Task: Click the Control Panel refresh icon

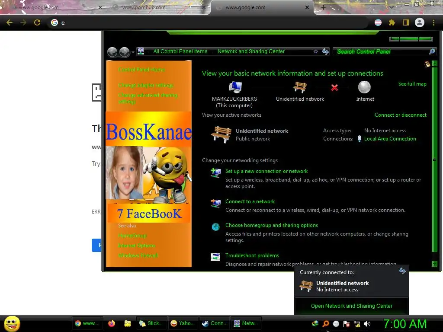Action: tap(325, 51)
